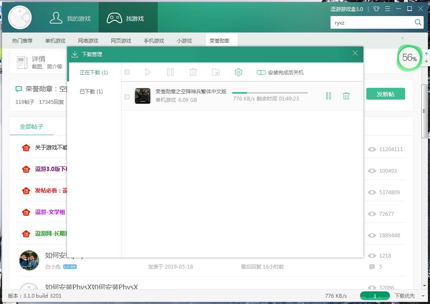Screen dimensions: 430x304
Task: Open the 详情 details card icon
Action: 22,62
